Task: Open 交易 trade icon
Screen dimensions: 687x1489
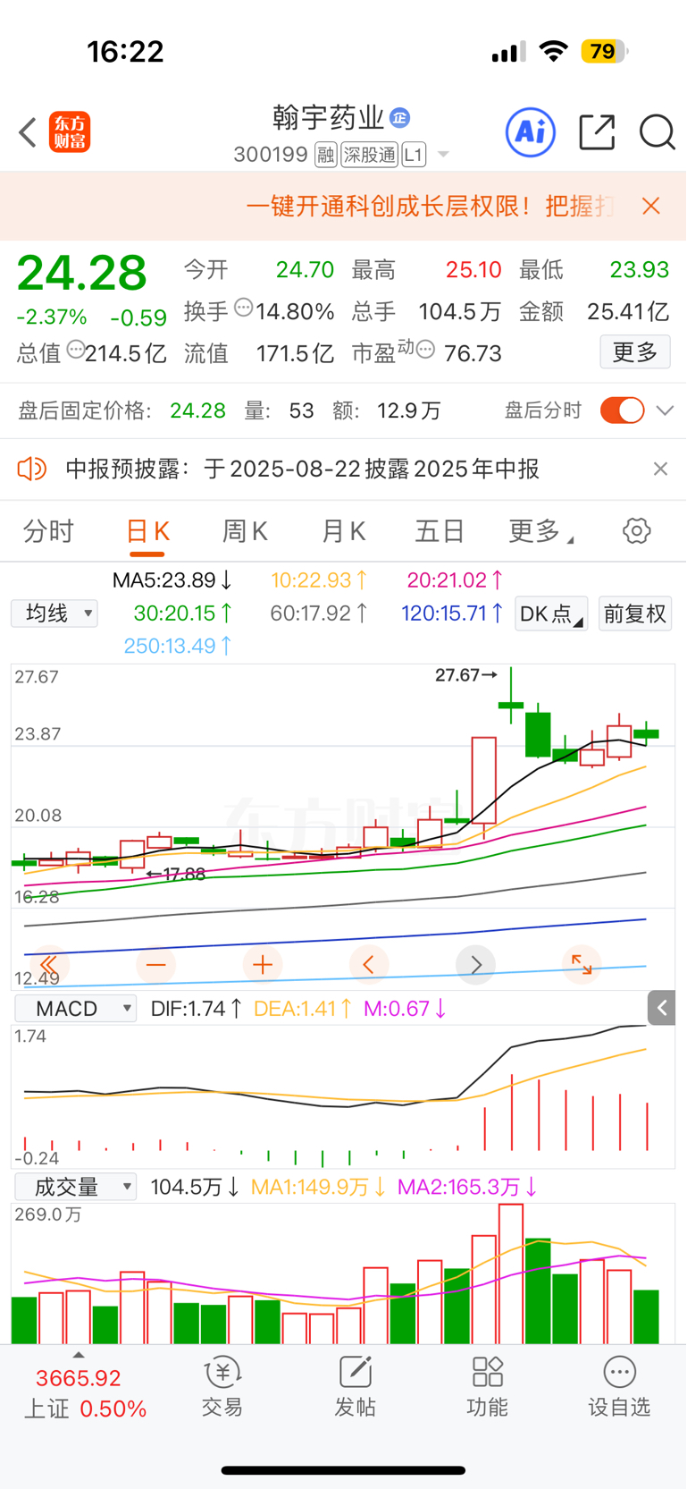Action: point(222,1387)
